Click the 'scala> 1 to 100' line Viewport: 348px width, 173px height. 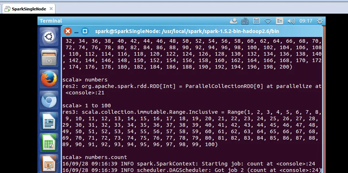[x=86, y=106]
